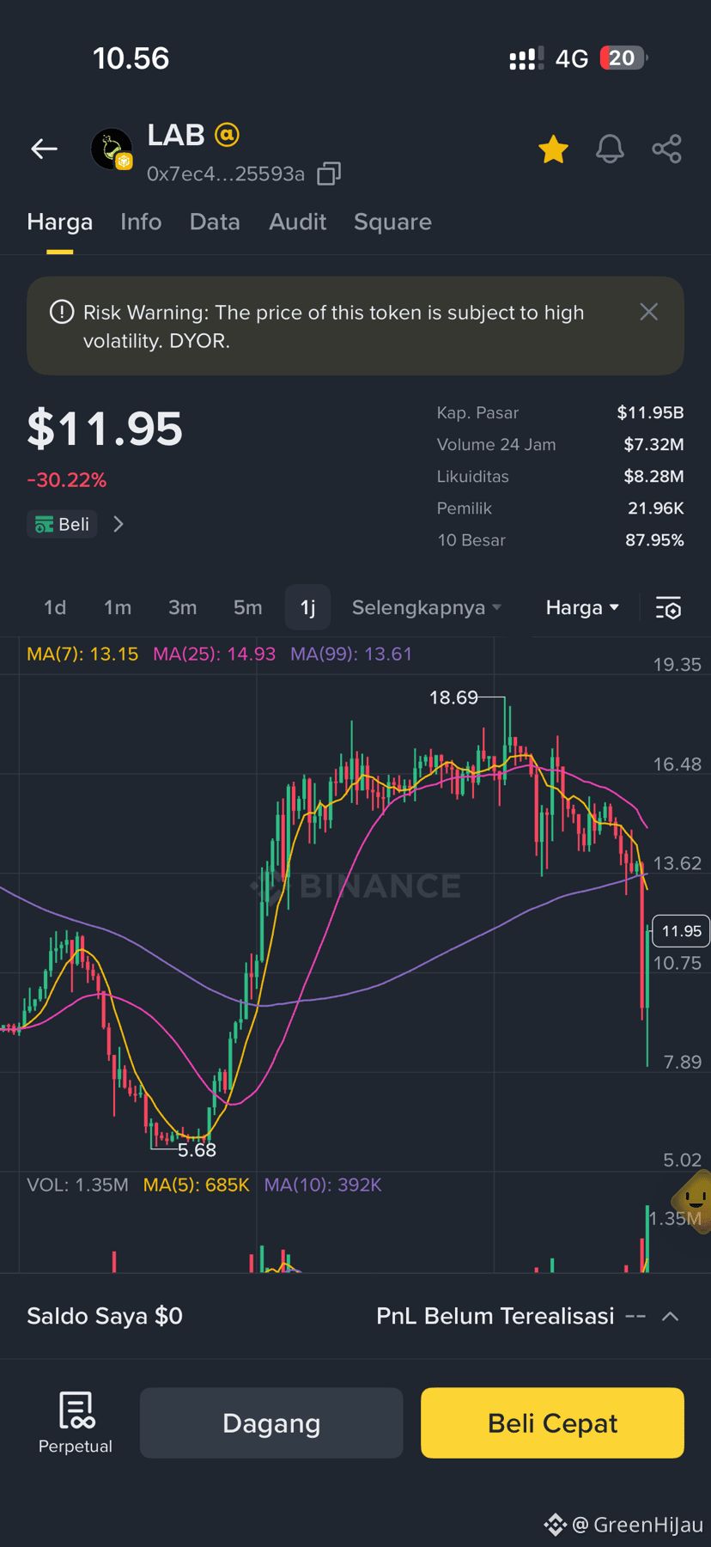
Task: Open the Perpetual icon
Action: click(x=76, y=1422)
